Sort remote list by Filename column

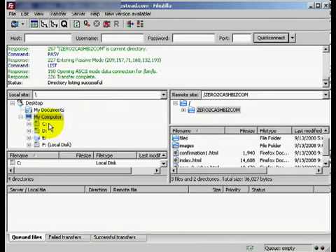[198, 131]
